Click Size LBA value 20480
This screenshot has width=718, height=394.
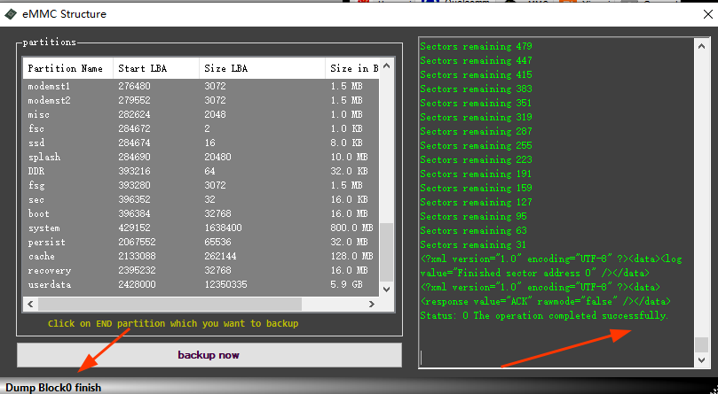pos(217,157)
